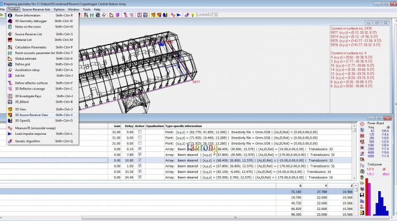
Task: Click the Material List icon in menu
Action: (10, 40)
